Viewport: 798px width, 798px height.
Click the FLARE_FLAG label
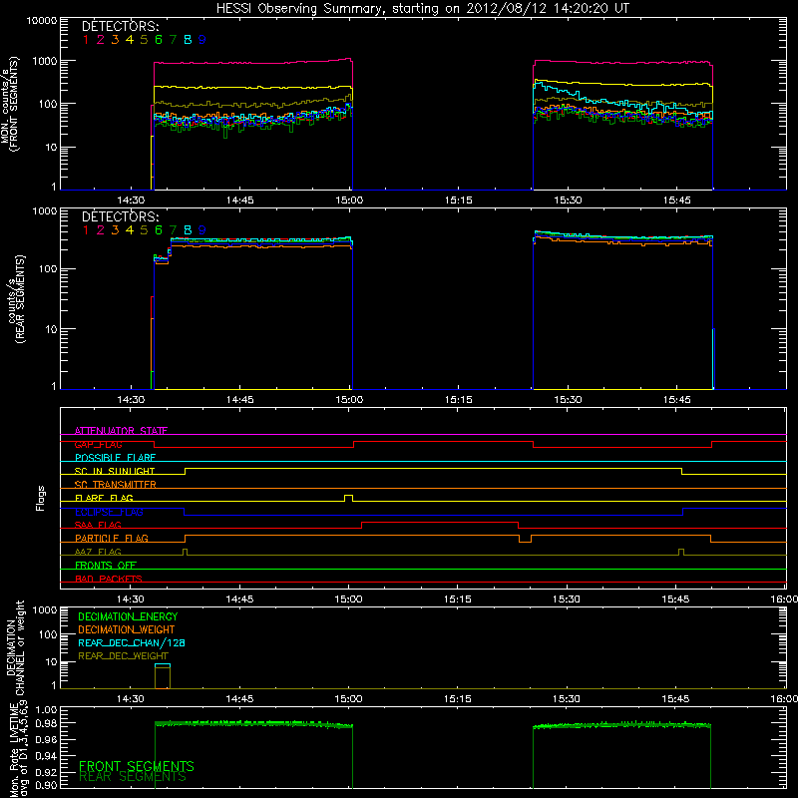[x=104, y=498]
